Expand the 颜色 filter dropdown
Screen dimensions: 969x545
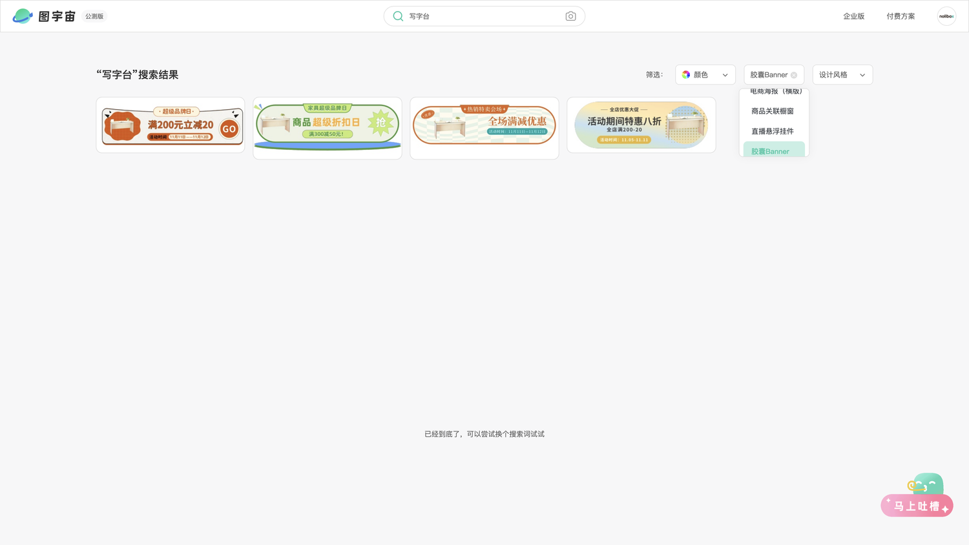pos(705,75)
